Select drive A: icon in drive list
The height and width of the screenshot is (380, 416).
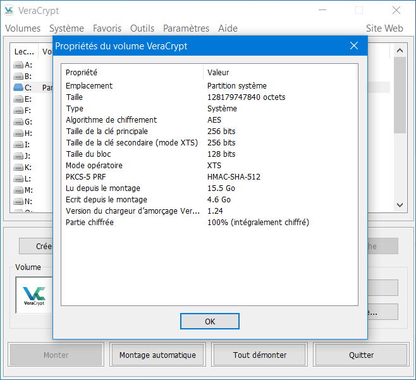tap(18, 65)
